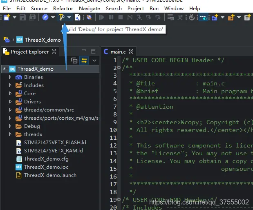Select STM32L475VETX_RAM.ld file
Image resolution: width=253 pixels, height=210 pixels.
[x=54, y=151]
